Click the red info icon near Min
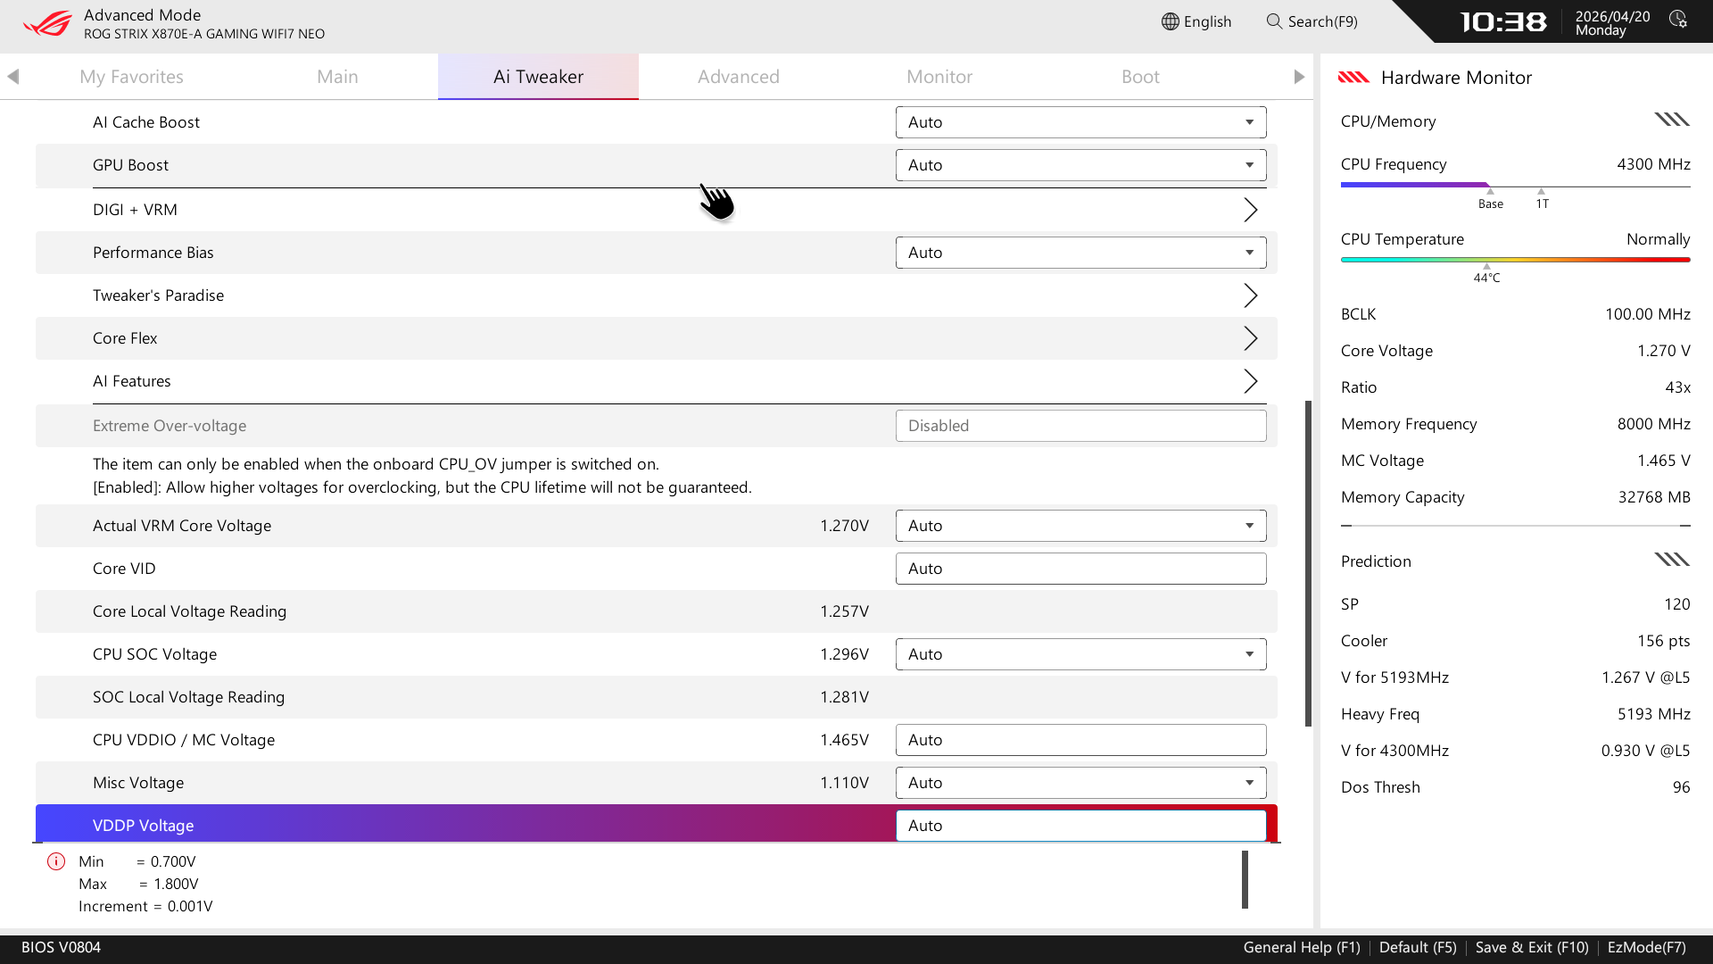The image size is (1713, 964). [56, 861]
